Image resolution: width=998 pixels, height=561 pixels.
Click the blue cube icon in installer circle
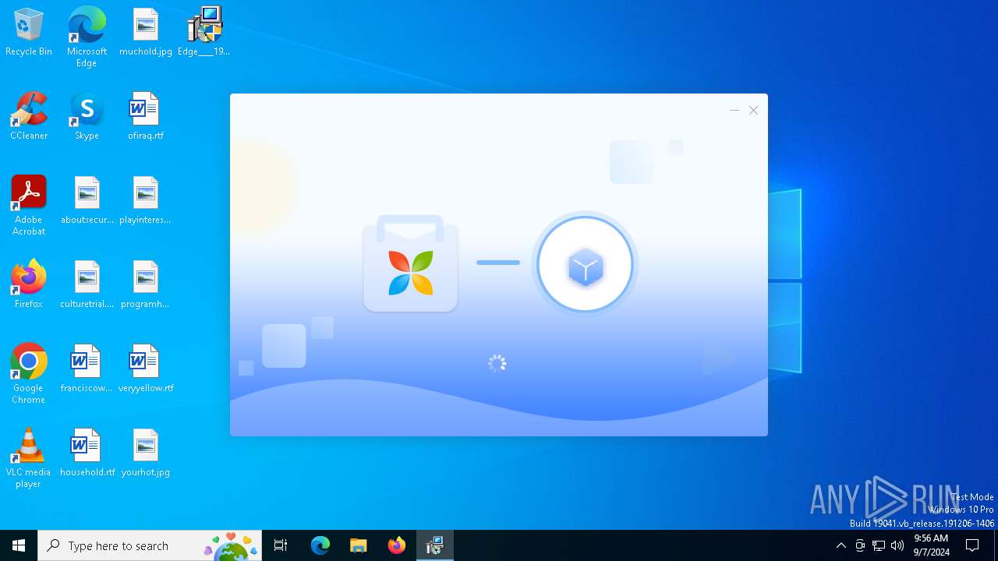[x=586, y=266]
